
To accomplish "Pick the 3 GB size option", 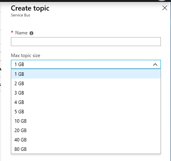I will (86, 93).
